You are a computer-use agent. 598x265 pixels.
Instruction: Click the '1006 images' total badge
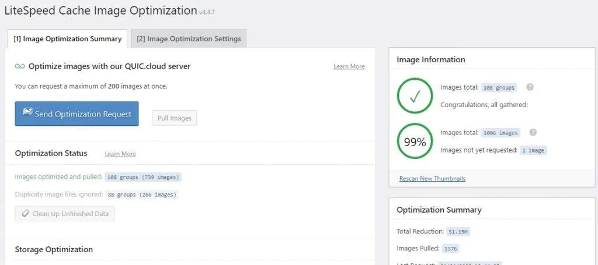click(500, 133)
